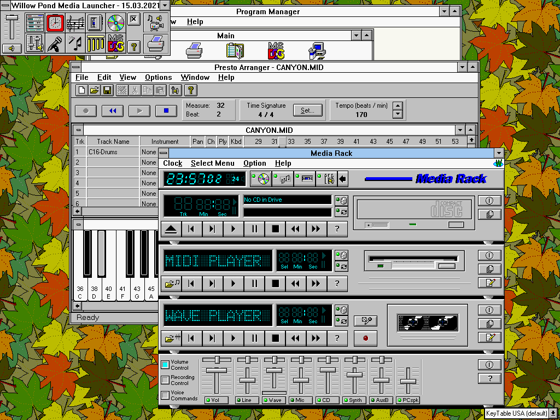Enable the Recording Control checkbox
Image resolution: width=560 pixels, height=420 pixels.
coord(165,380)
